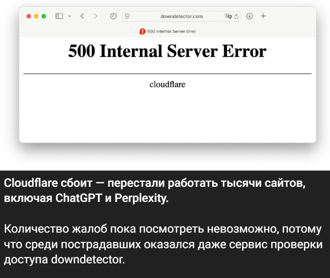Maximize the window with green button
Screen dimensions: 330x278
click(x=44, y=16)
